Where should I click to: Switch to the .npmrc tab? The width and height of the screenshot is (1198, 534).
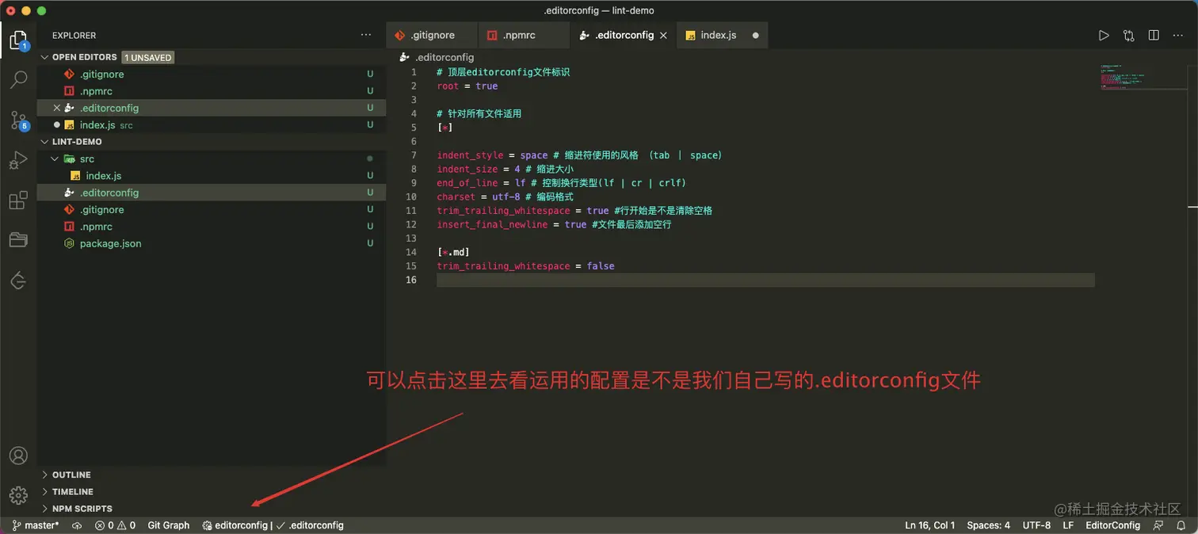pyautogui.click(x=524, y=36)
